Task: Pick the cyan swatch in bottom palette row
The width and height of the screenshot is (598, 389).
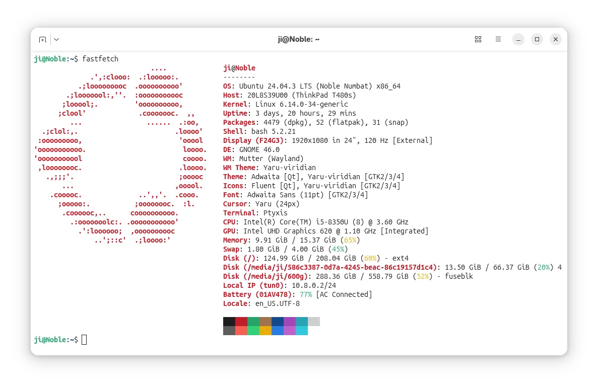Action: tap(302, 331)
